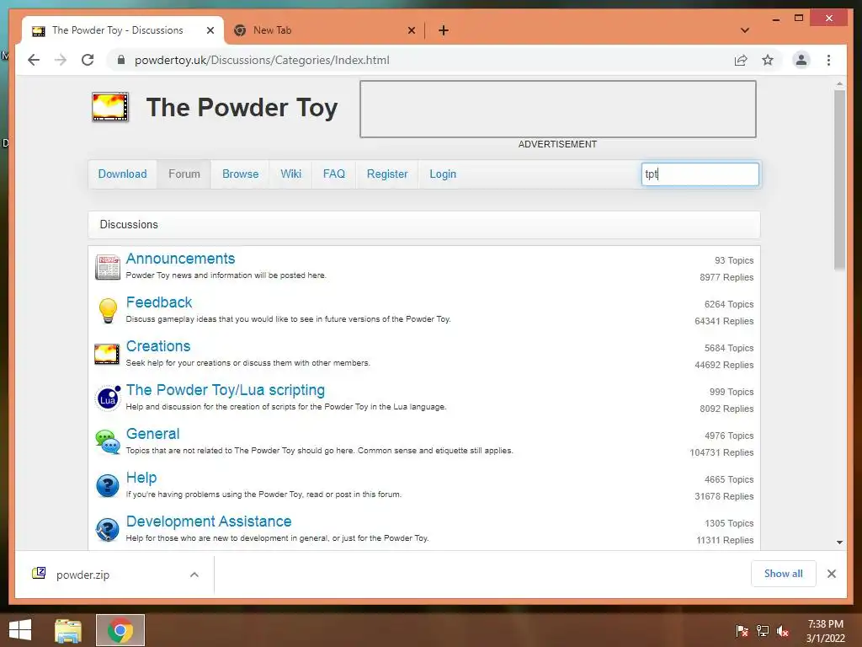
Task: Open File Explorer from taskbar
Action: click(x=68, y=630)
